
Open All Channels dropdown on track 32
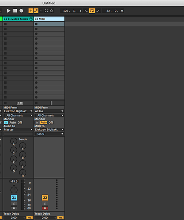click(x=49, y=115)
